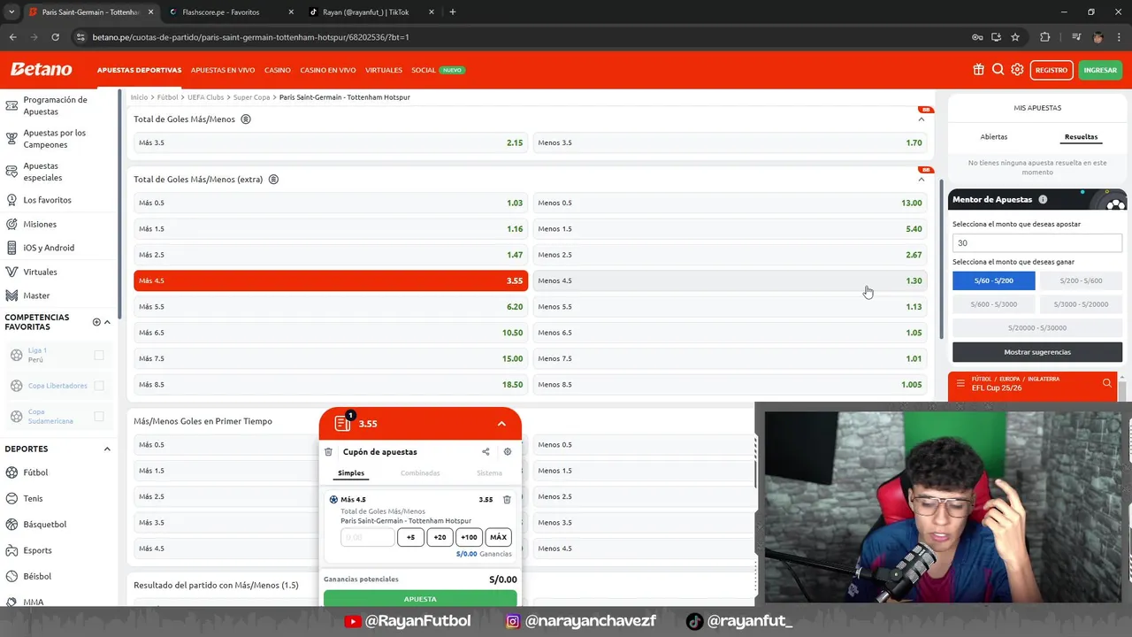The height and width of the screenshot is (637, 1132).
Task: Toggle Copa Libertadores favorite checkbox
Action: point(99,386)
